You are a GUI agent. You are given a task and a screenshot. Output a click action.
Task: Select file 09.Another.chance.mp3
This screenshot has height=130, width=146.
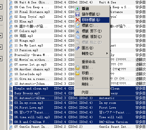(x=32, y=69)
